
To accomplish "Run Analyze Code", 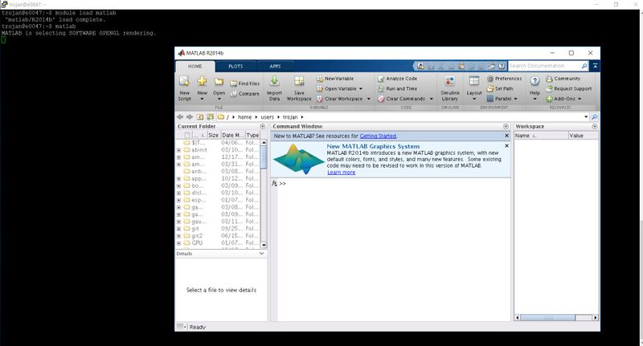I will click(397, 78).
